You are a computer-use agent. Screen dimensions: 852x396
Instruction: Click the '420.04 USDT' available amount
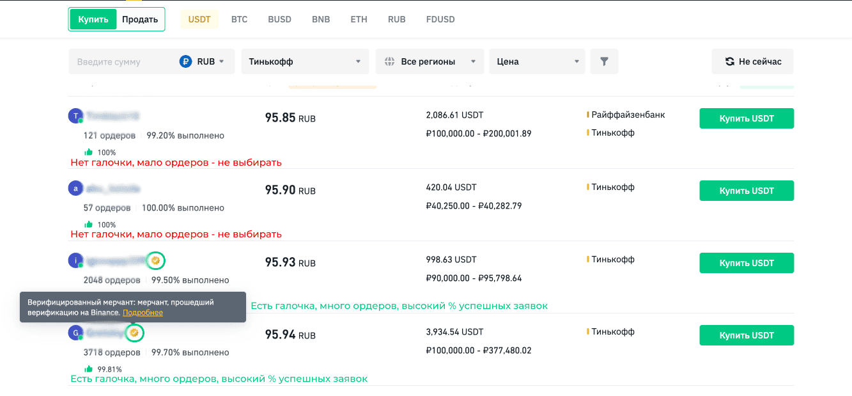pos(451,187)
